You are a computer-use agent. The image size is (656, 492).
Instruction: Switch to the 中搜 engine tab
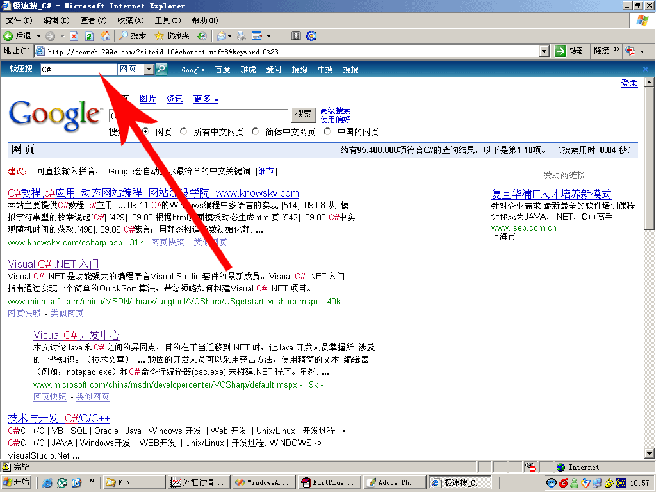click(x=325, y=69)
